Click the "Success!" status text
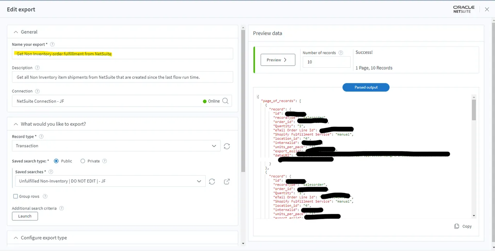 tap(364, 52)
